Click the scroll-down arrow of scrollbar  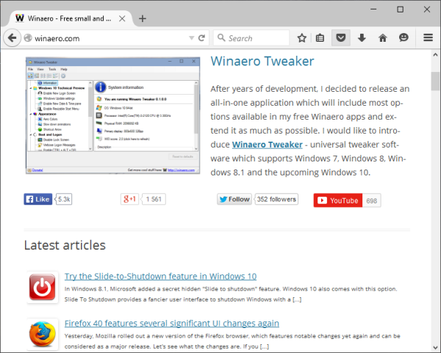pyautogui.click(x=435, y=348)
